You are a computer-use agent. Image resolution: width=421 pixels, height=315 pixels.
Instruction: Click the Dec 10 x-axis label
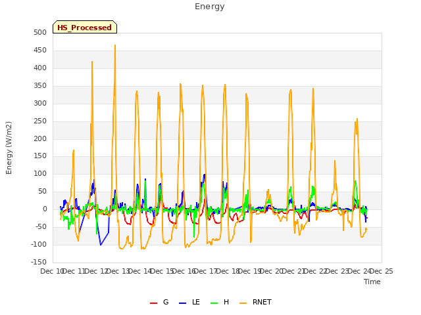(51, 271)
